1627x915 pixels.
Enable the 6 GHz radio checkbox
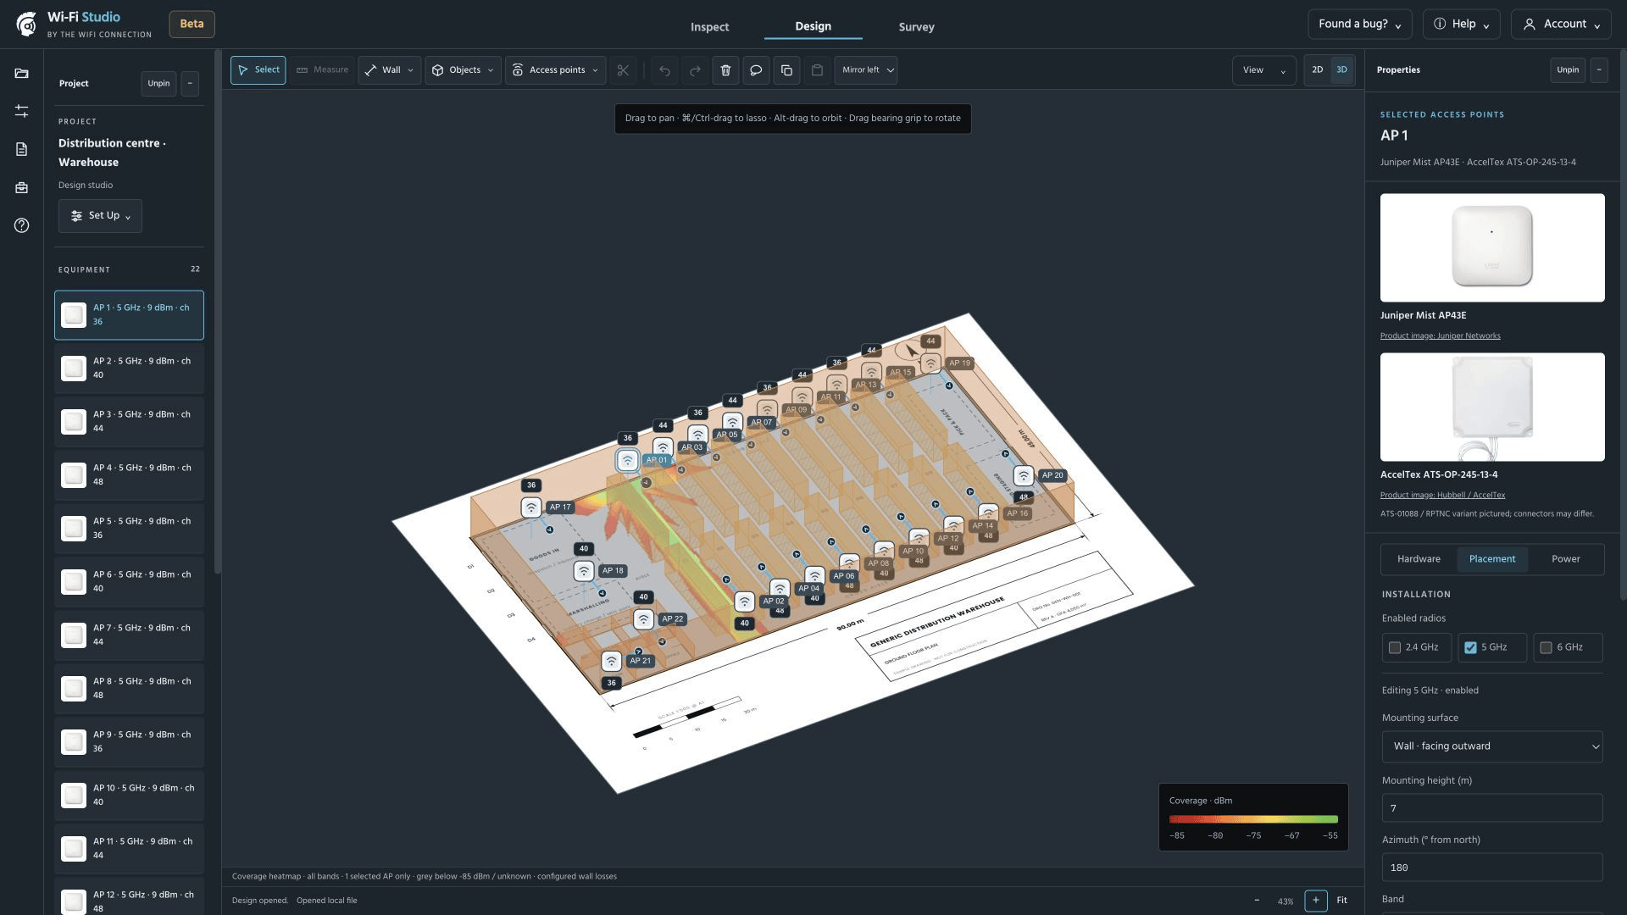1546,647
